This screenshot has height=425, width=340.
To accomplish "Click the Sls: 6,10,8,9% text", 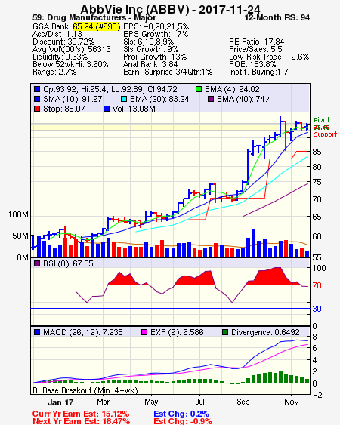I will tap(148, 42).
